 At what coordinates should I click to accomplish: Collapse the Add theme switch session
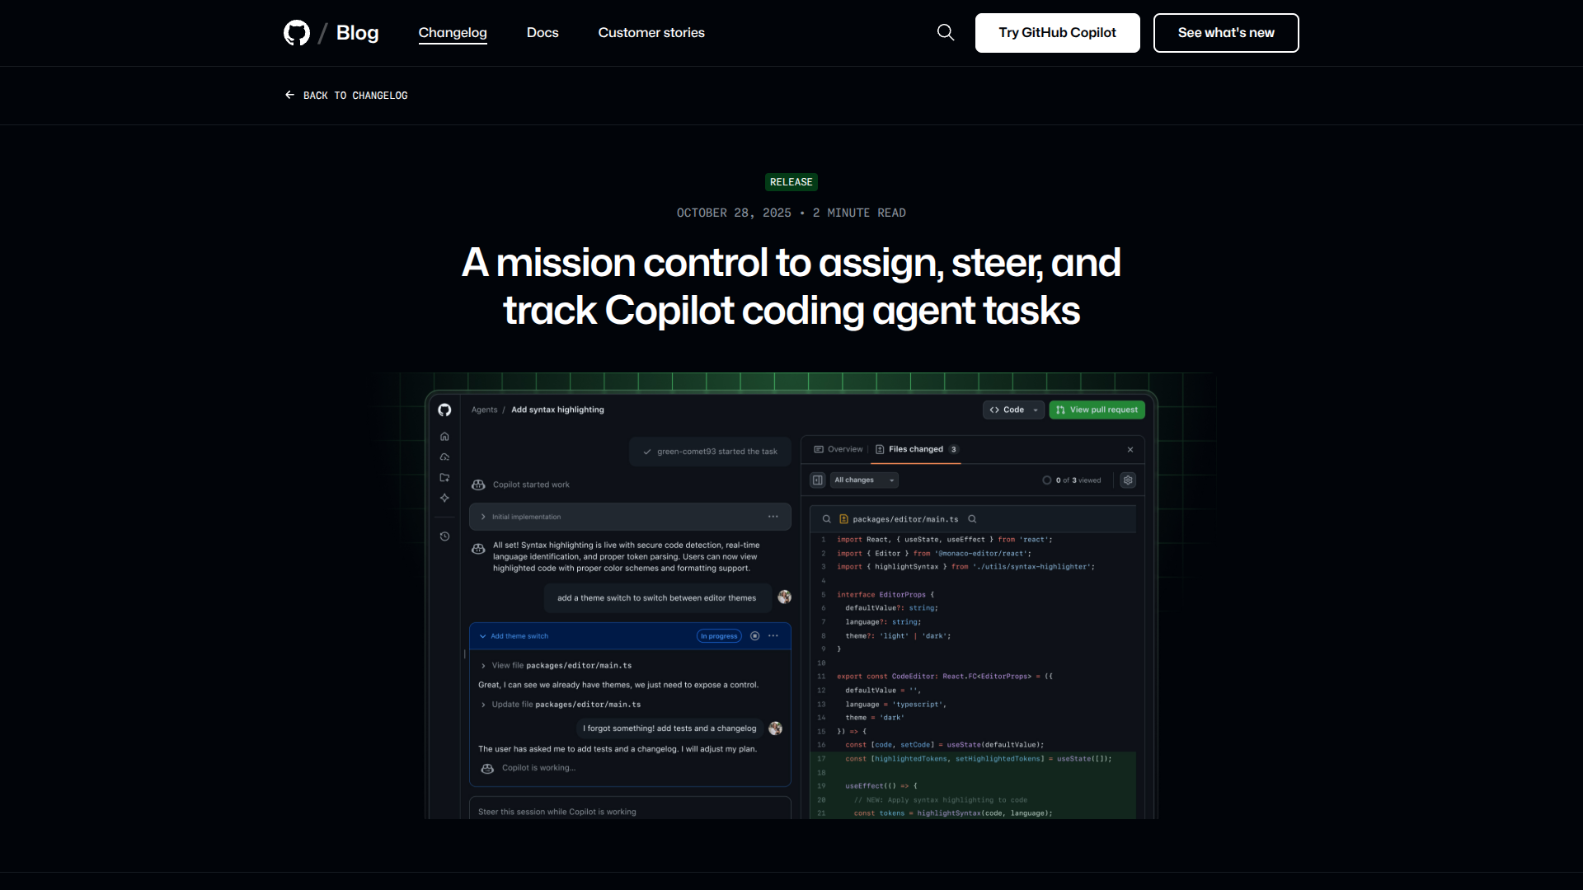tap(482, 635)
